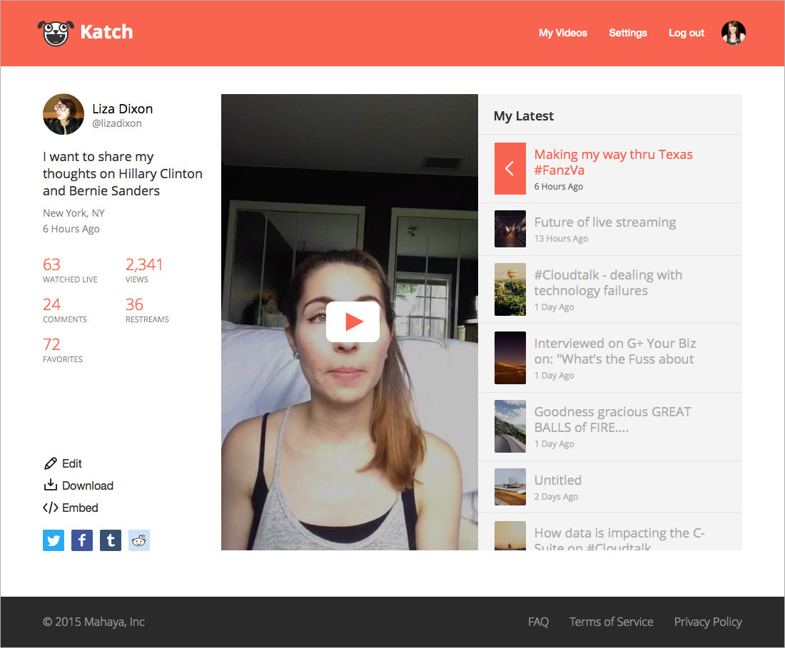Open 'Making my way thru Texas #FanzVa'
This screenshot has height=648, width=785.
[613, 162]
